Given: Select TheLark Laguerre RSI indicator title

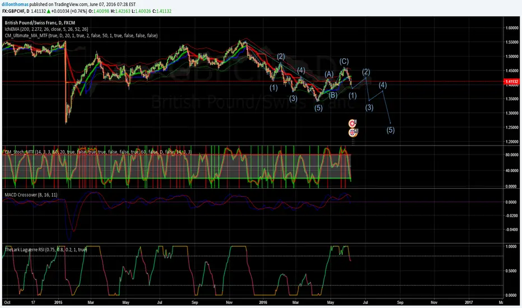Looking at the screenshot, I should point(45,249).
